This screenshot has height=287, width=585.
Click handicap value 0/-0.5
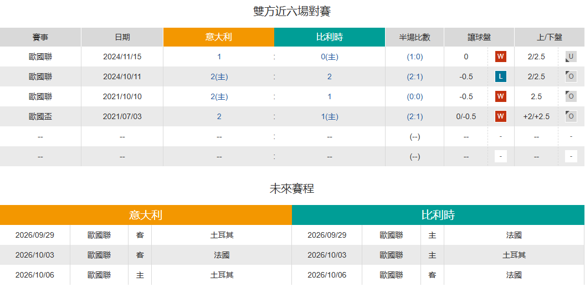pyautogui.click(x=466, y=116)
